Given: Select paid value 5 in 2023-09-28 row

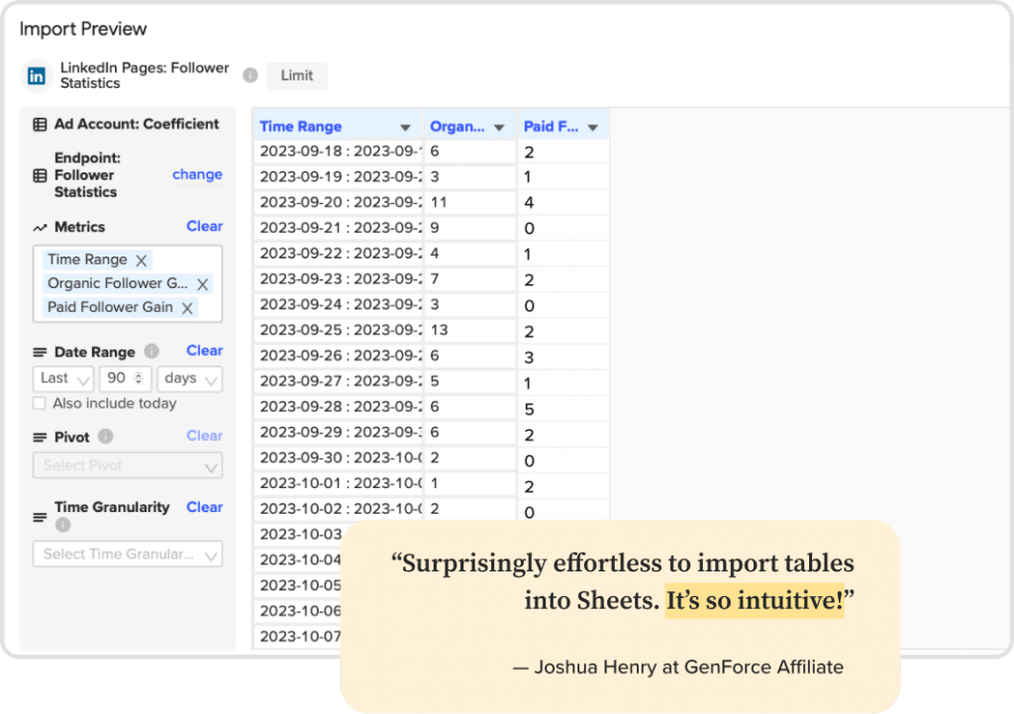Looking at the screenshot, I should point(563,409).
